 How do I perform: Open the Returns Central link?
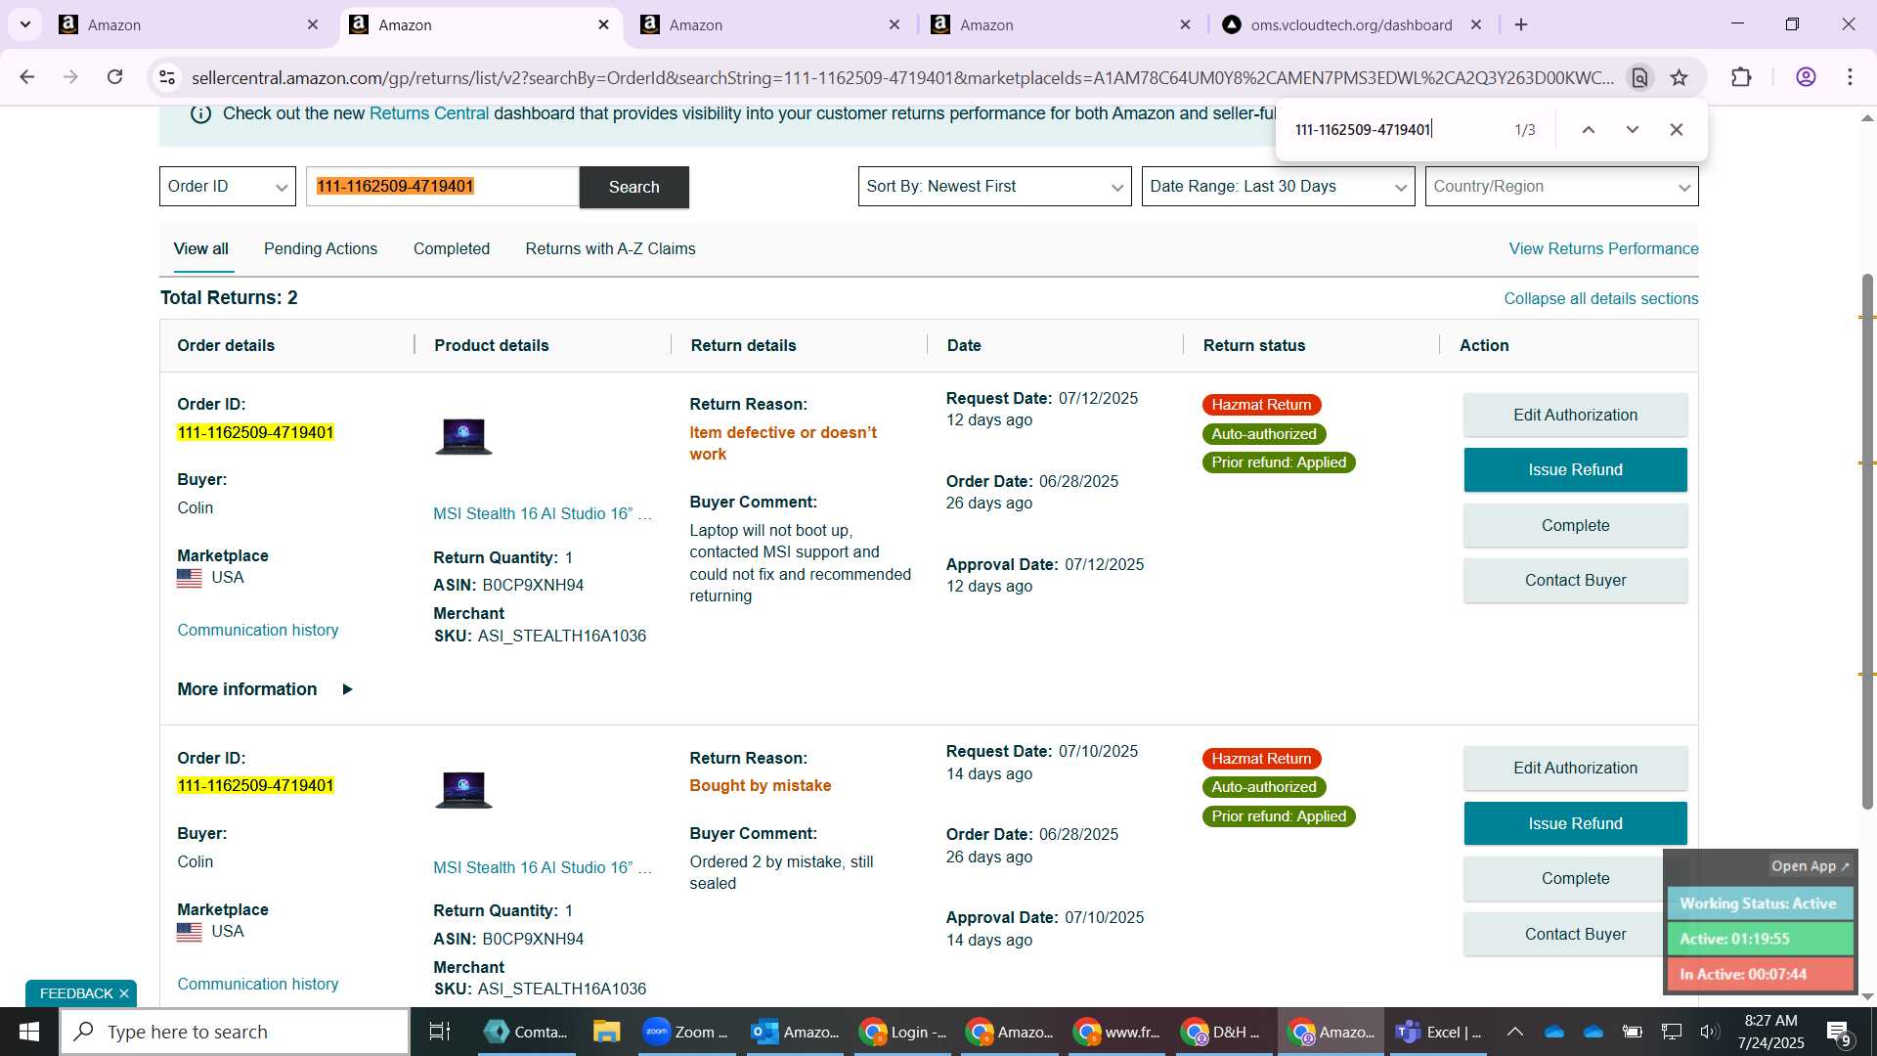pyautogui.click(x=429, y=113)
